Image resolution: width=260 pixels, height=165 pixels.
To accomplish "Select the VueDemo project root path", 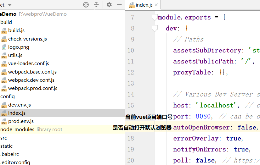I will coord(42,14).
